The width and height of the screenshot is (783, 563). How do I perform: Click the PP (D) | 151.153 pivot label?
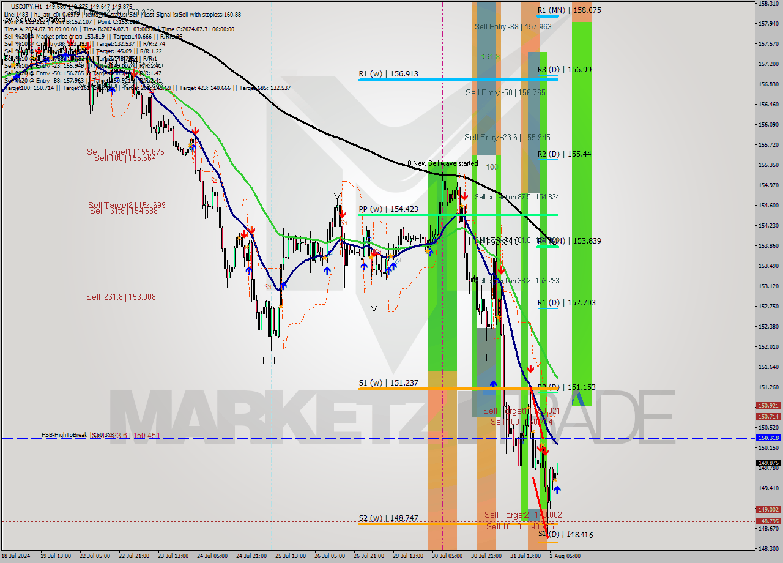click(566, 387)
